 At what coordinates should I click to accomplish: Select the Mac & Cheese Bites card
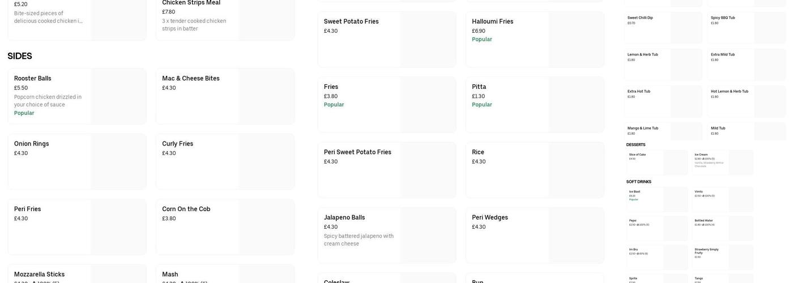tap(225, 96)
